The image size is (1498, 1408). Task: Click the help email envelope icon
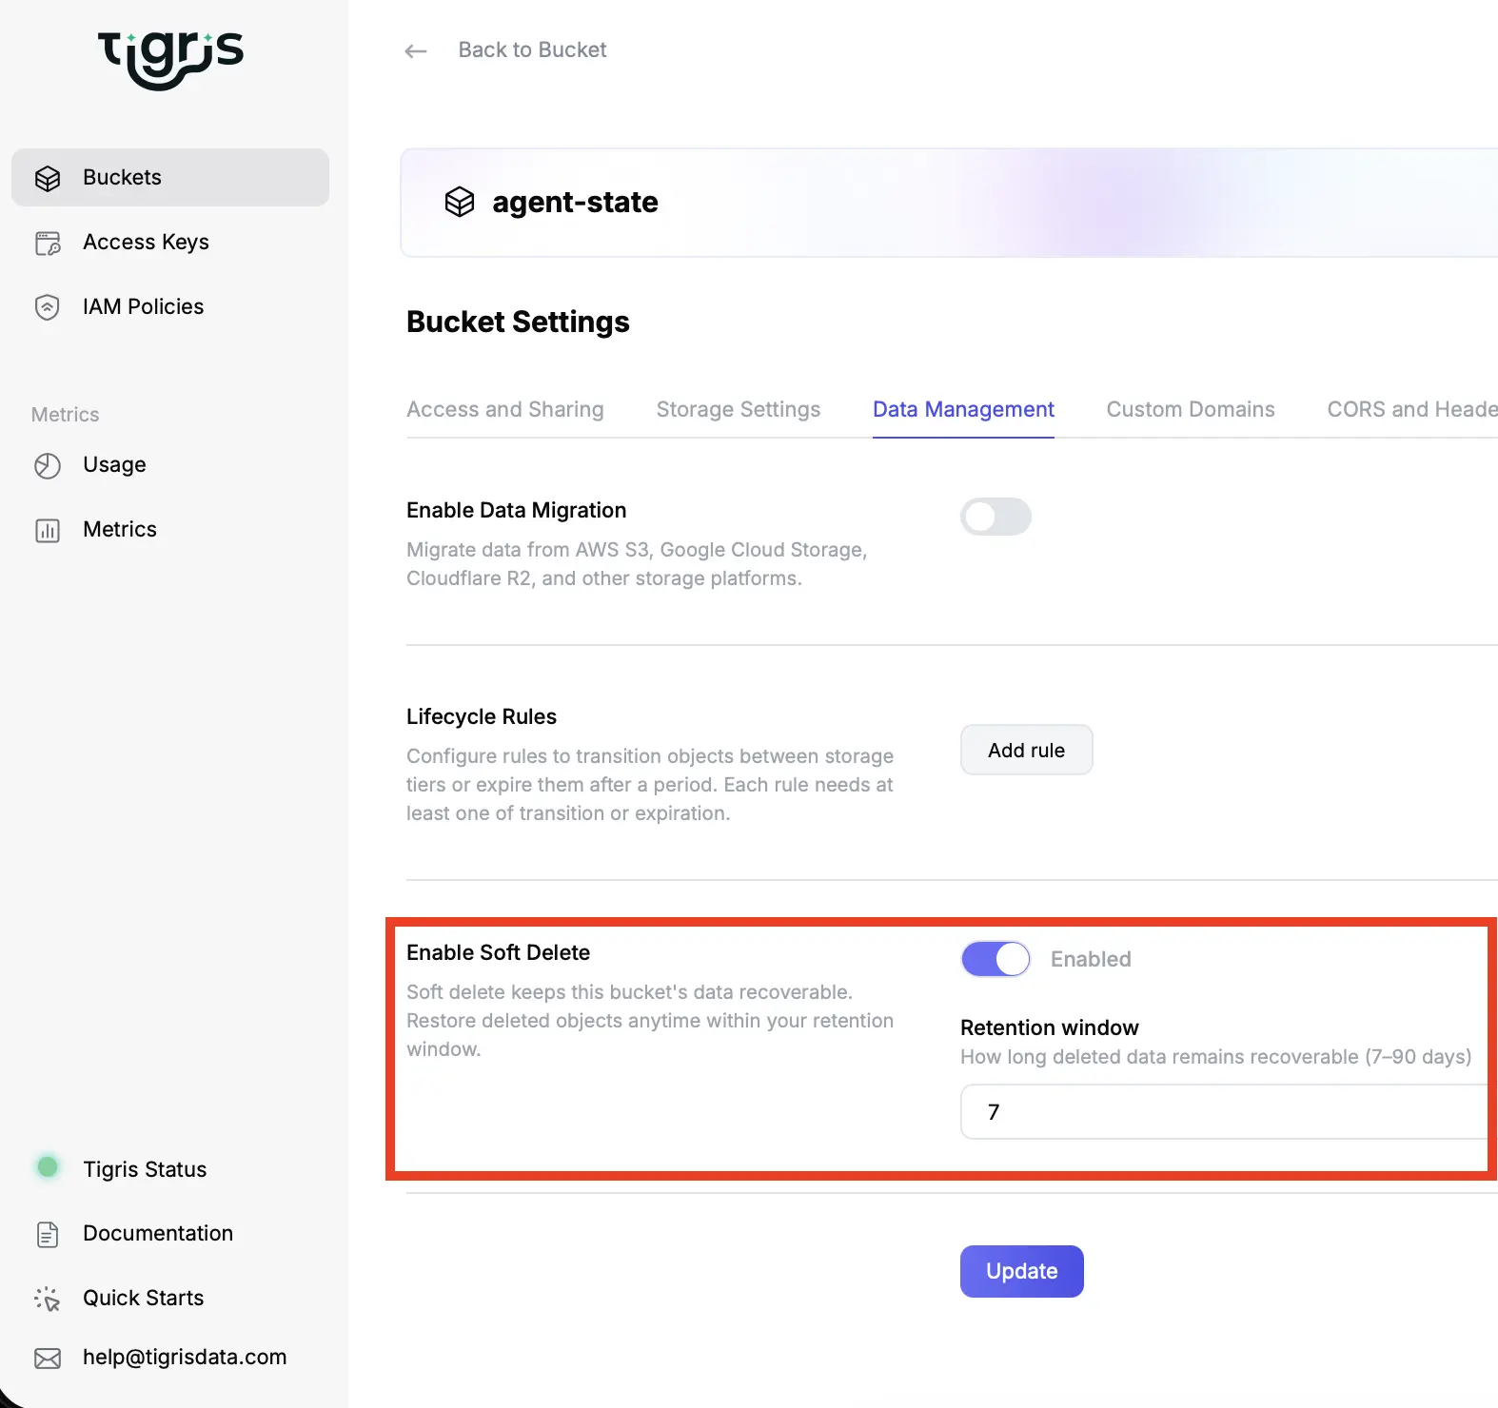48,1358
